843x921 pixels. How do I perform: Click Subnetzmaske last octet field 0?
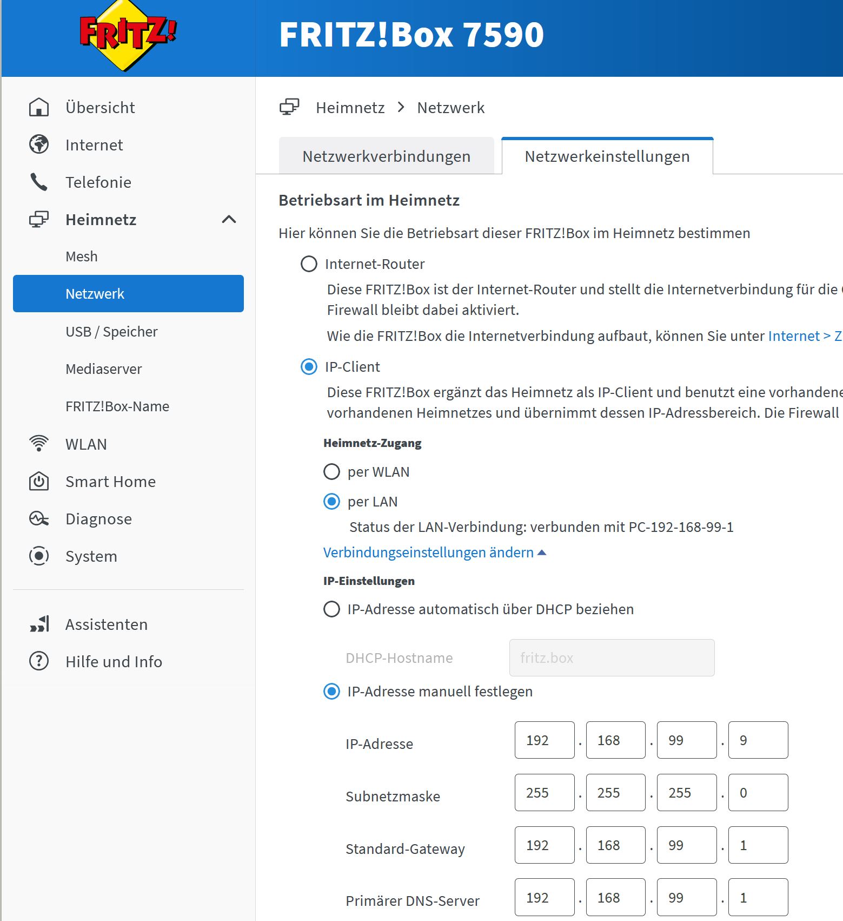click(x=758, y=792)
